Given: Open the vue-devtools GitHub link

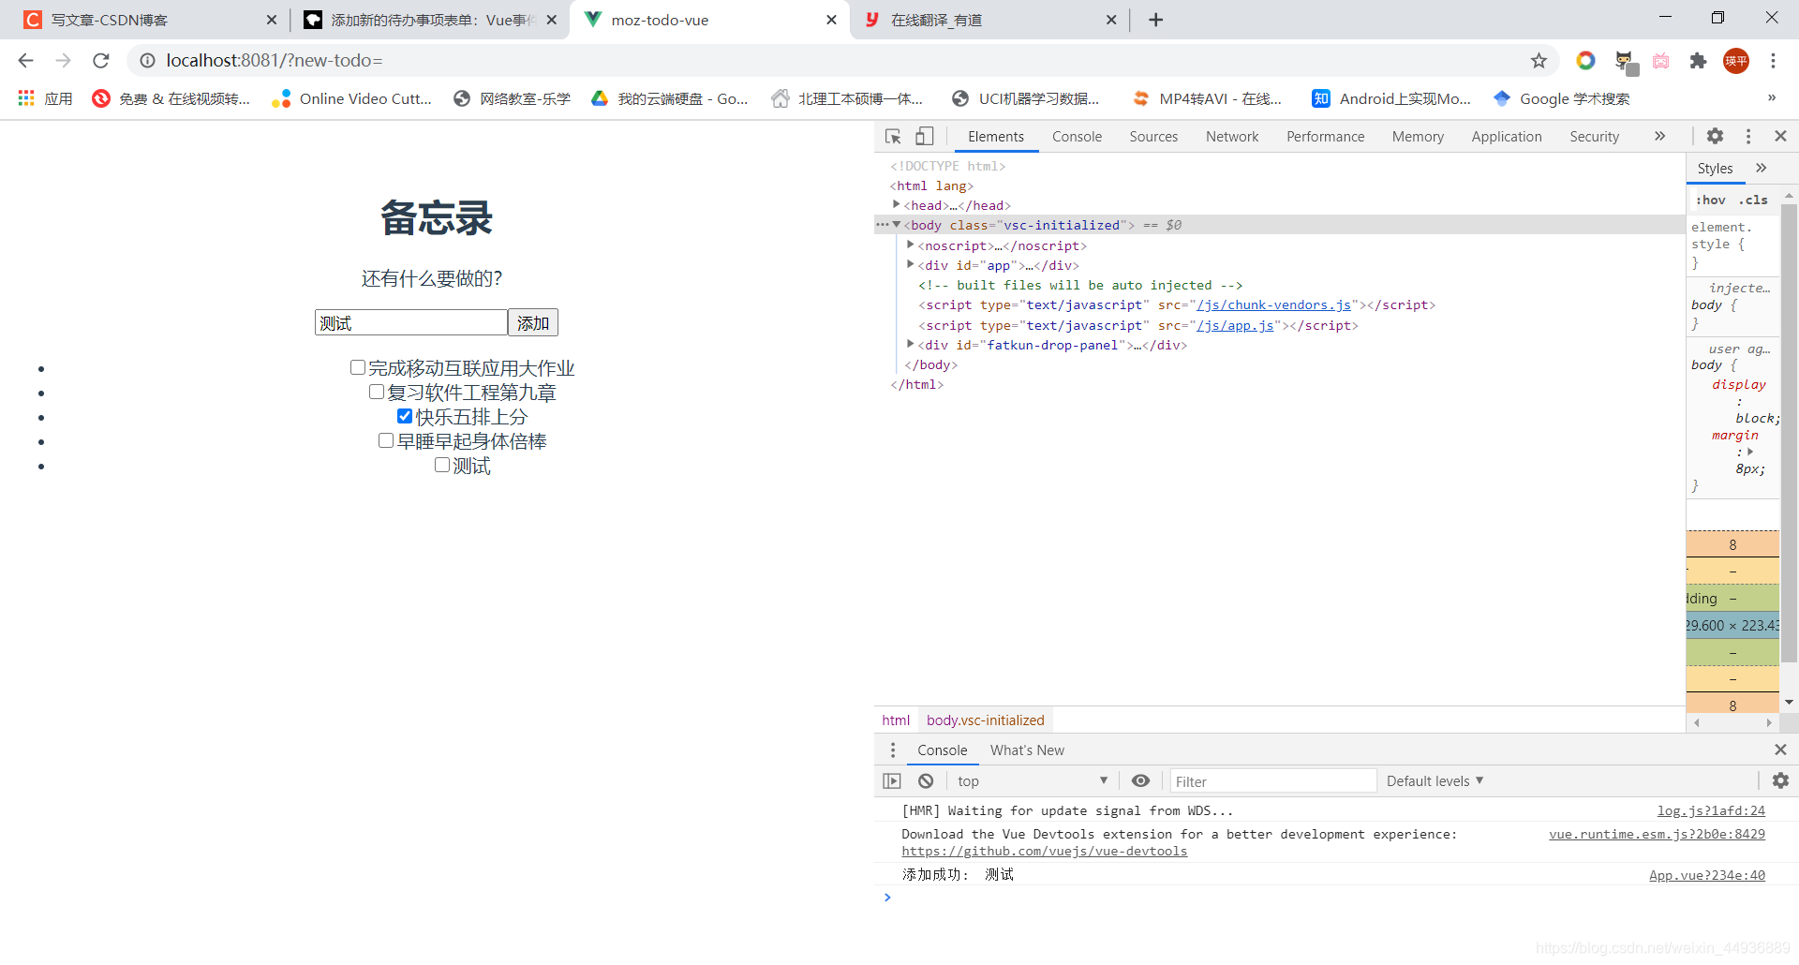Looking at the screenshot, I should pos(1045,851).
